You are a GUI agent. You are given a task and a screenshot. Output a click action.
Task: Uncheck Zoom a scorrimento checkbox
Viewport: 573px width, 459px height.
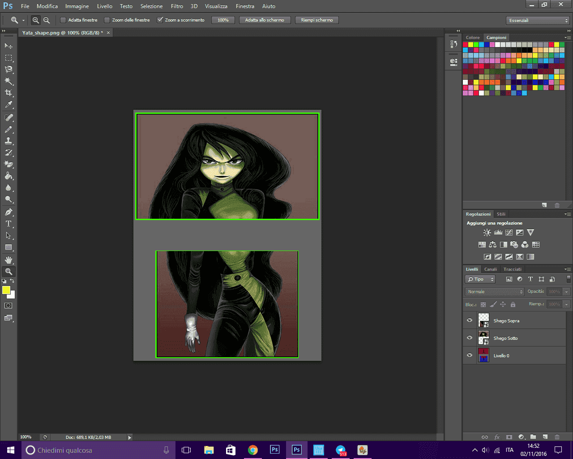(x=160, y=20)
